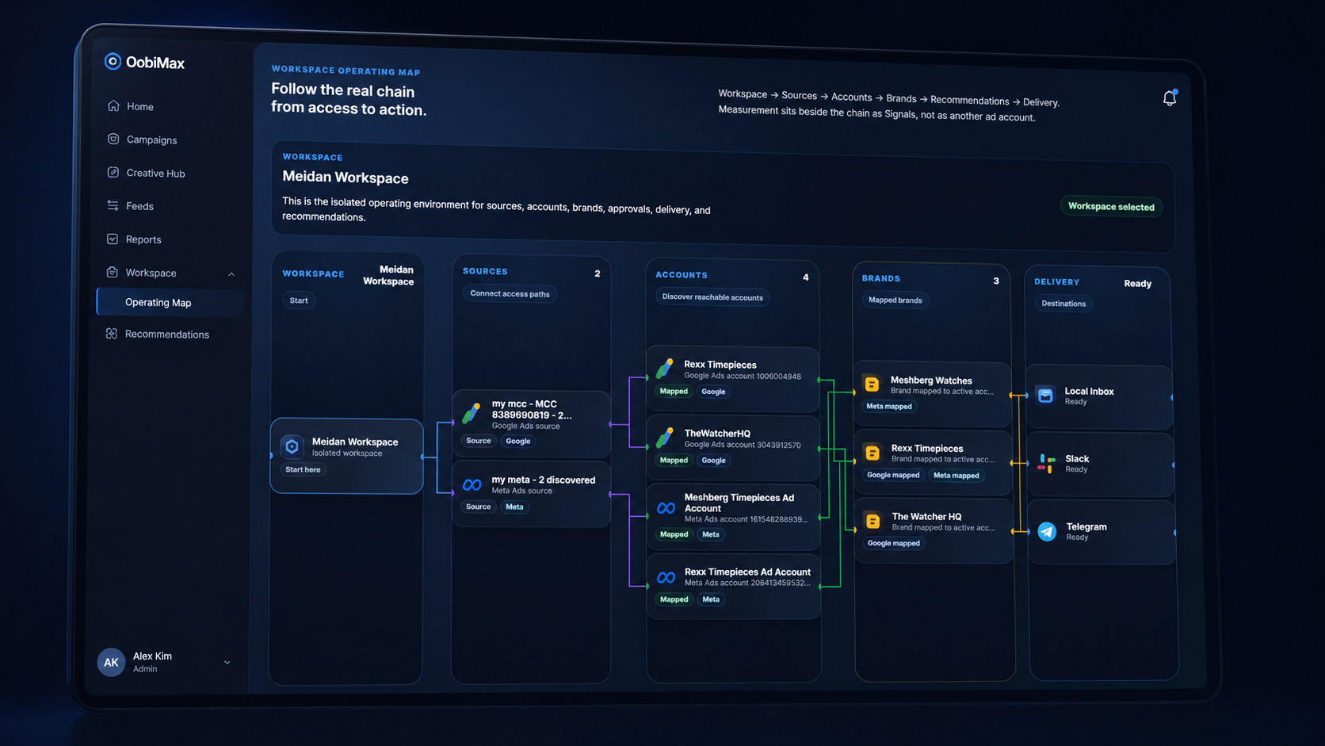Select the Meidan Workspace title
The image size is (1325, 746).
pyautogui.click(x=346, y=178)
